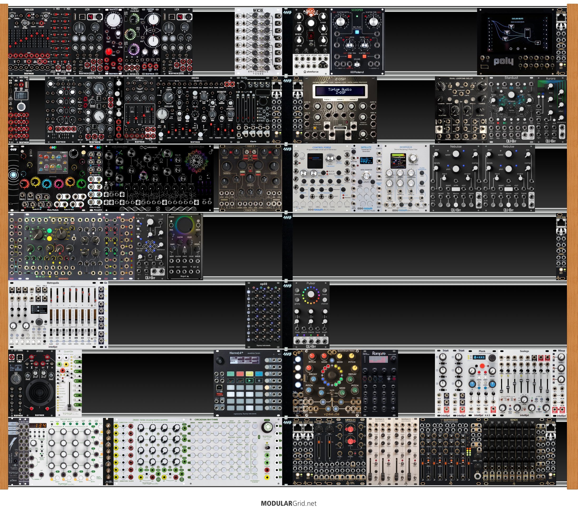Select the Klavis Quadigy module
578x509 pixels.
(253, 110)
